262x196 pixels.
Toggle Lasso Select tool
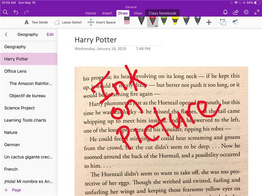68,22
